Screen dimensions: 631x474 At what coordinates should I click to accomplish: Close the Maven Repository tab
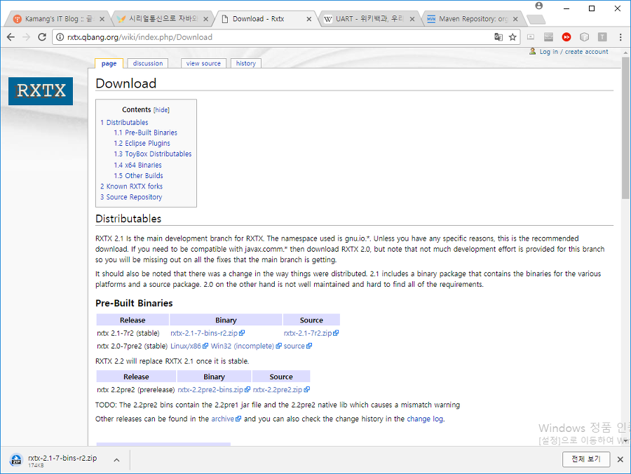tap(515, 19)
